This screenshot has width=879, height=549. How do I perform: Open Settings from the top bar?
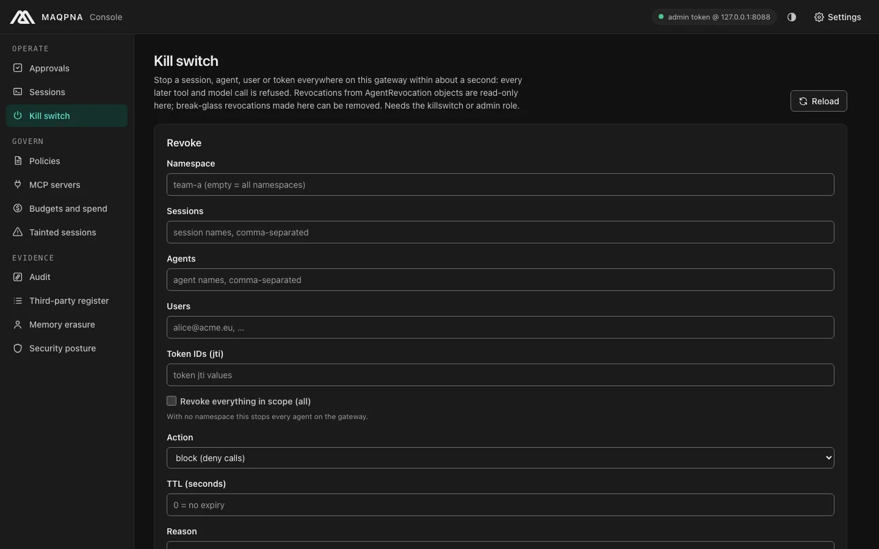837,17
